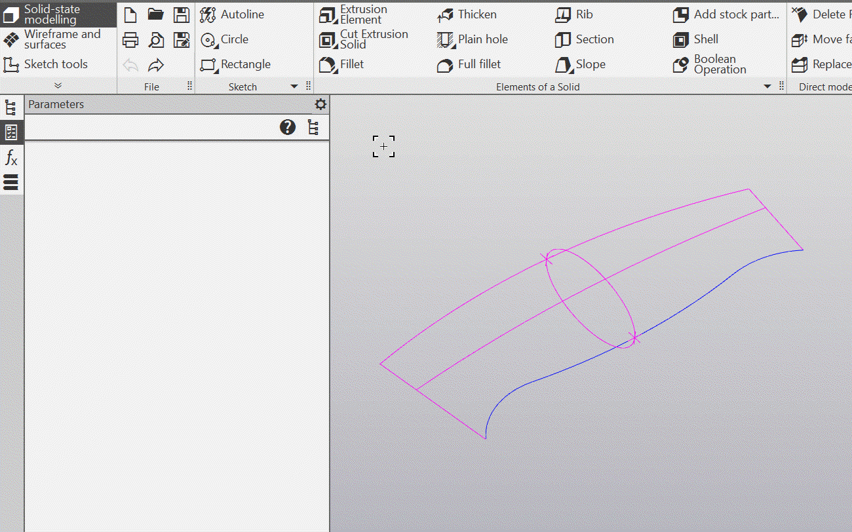The image size is (852, 532).
Task: Switch to Solid-state modelling mode
Action: click(51, 14)
